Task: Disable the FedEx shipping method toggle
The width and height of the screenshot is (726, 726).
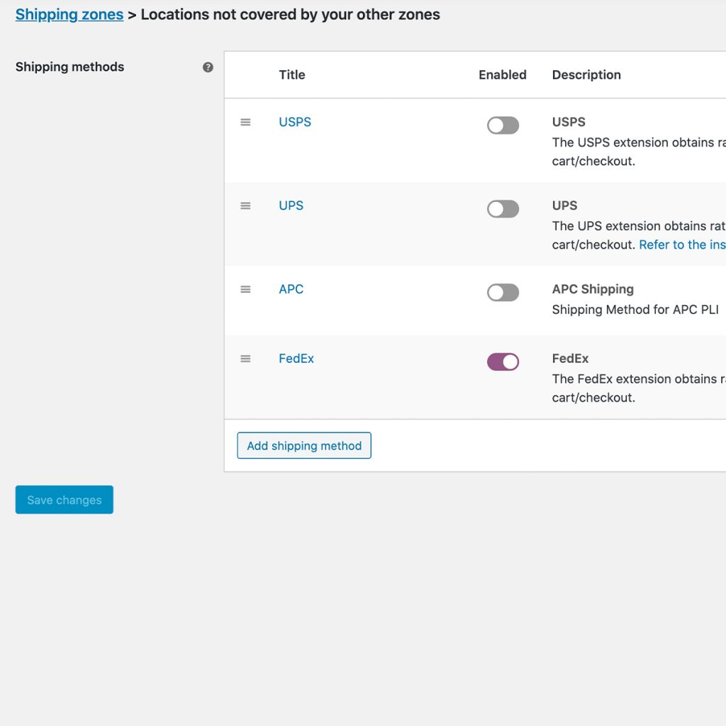Action: [503, 362]
